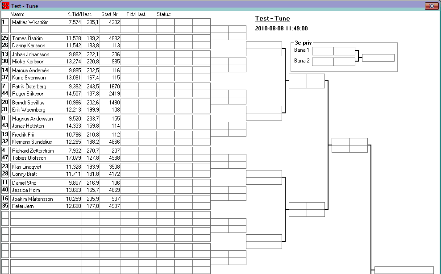The height and width of the screenshot is (274, 441).
Task: Click the 2010-08-08 11:49:00 timestamp
Action: (x=281, y=28)
